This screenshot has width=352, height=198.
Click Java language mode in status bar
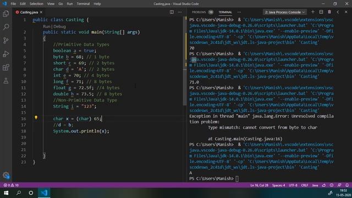coord(315,185)
